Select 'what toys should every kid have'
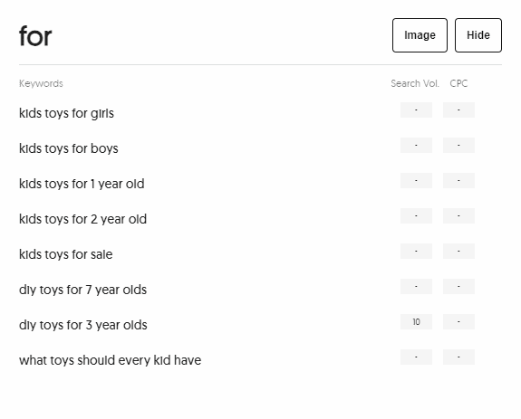Image resolution: width=521 pixels, height=419 pixels. click(x=110, y=360)
